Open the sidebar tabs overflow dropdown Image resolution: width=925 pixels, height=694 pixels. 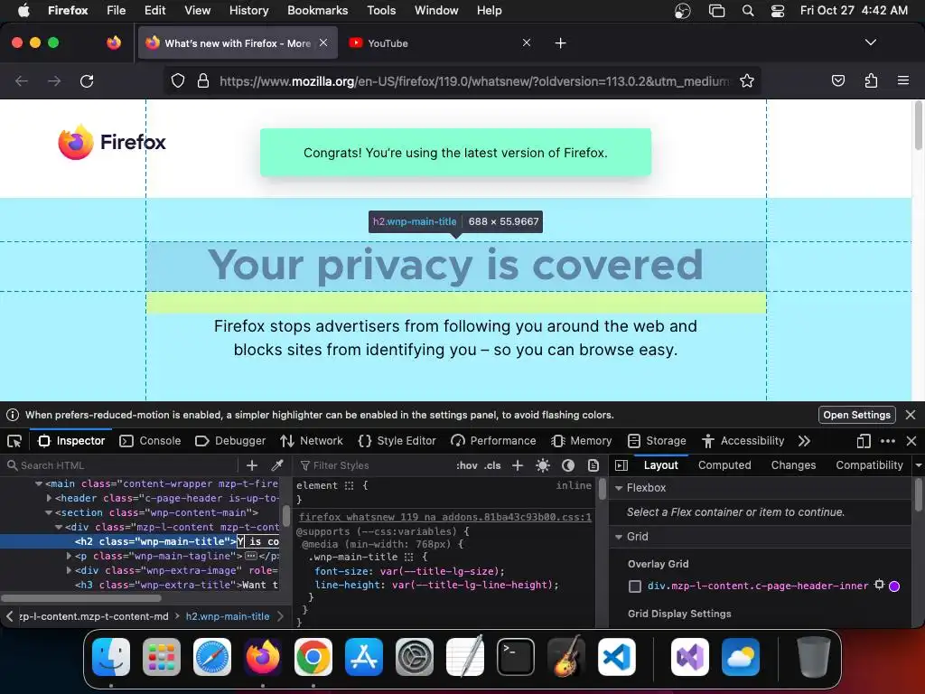coord(919,465)
